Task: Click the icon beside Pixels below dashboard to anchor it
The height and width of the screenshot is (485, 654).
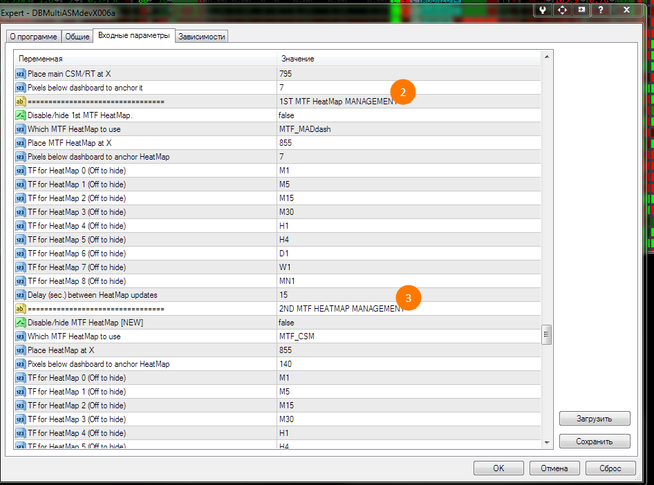Action: pyautogui.click(x=21, y=88)
